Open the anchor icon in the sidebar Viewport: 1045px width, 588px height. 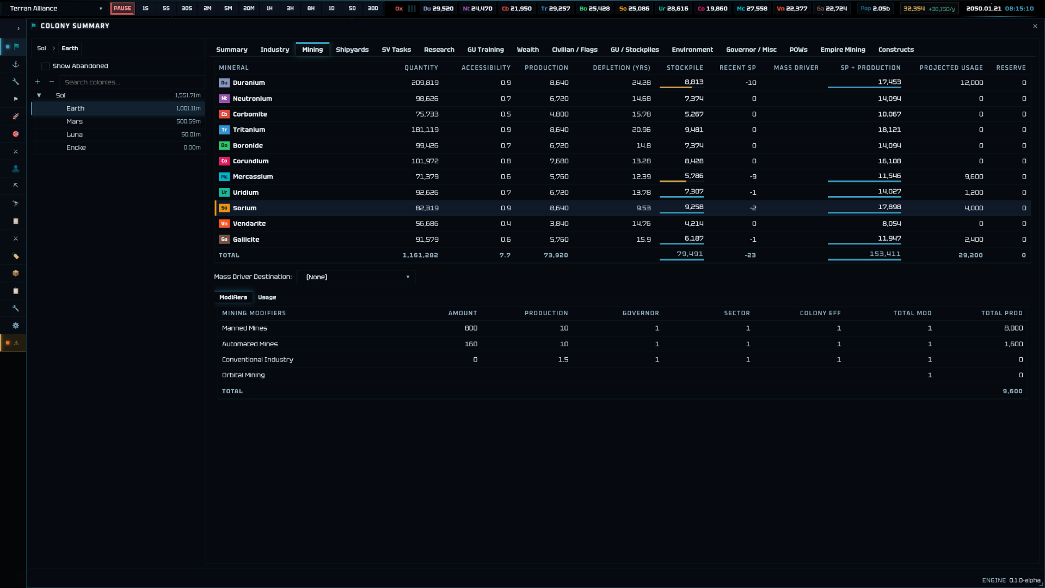pos(16,64)
